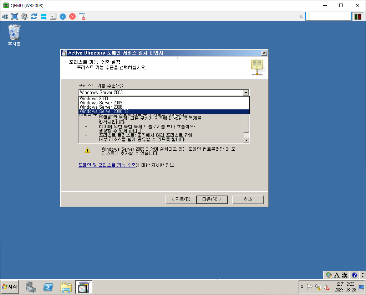This screenshot has height=295, width=366.
Task: Open the special keyboard key icon
Action: (x=53, y=16)
